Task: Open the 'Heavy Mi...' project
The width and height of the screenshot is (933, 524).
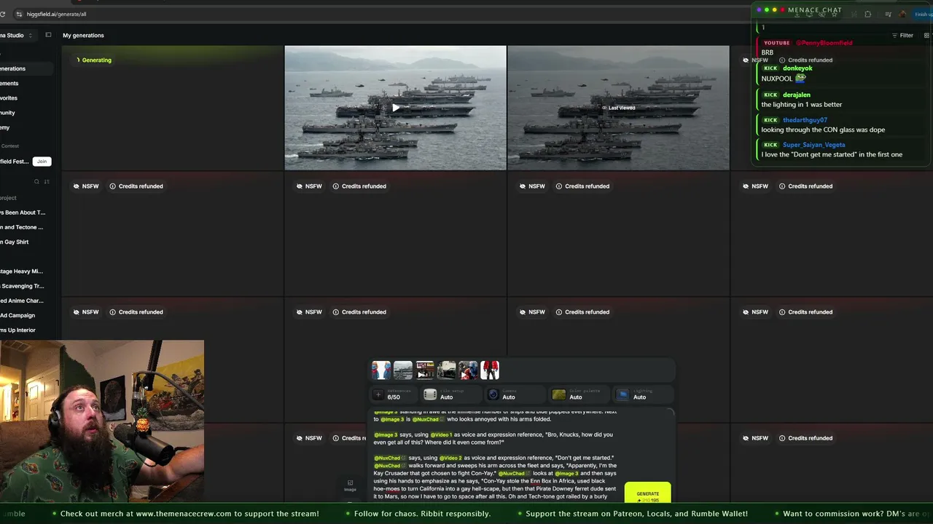Action: pos(22,271)
